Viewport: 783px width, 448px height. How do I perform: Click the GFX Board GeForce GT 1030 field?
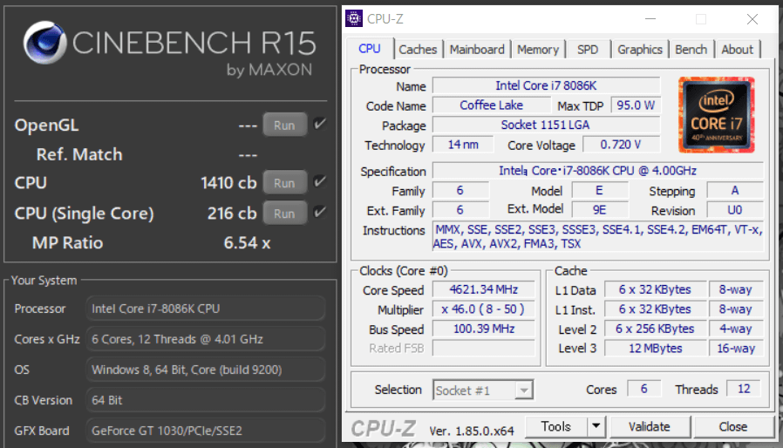point(206,431)
